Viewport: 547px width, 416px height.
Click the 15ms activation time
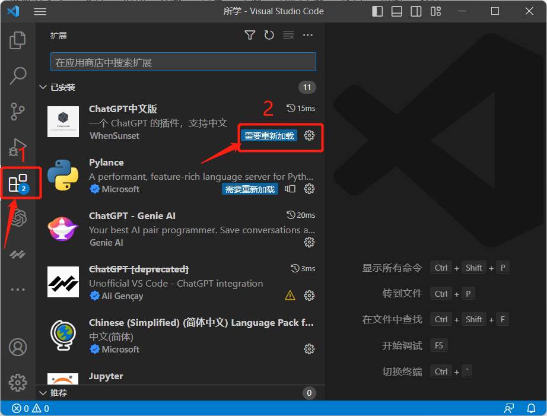click(x=301, y=108)
